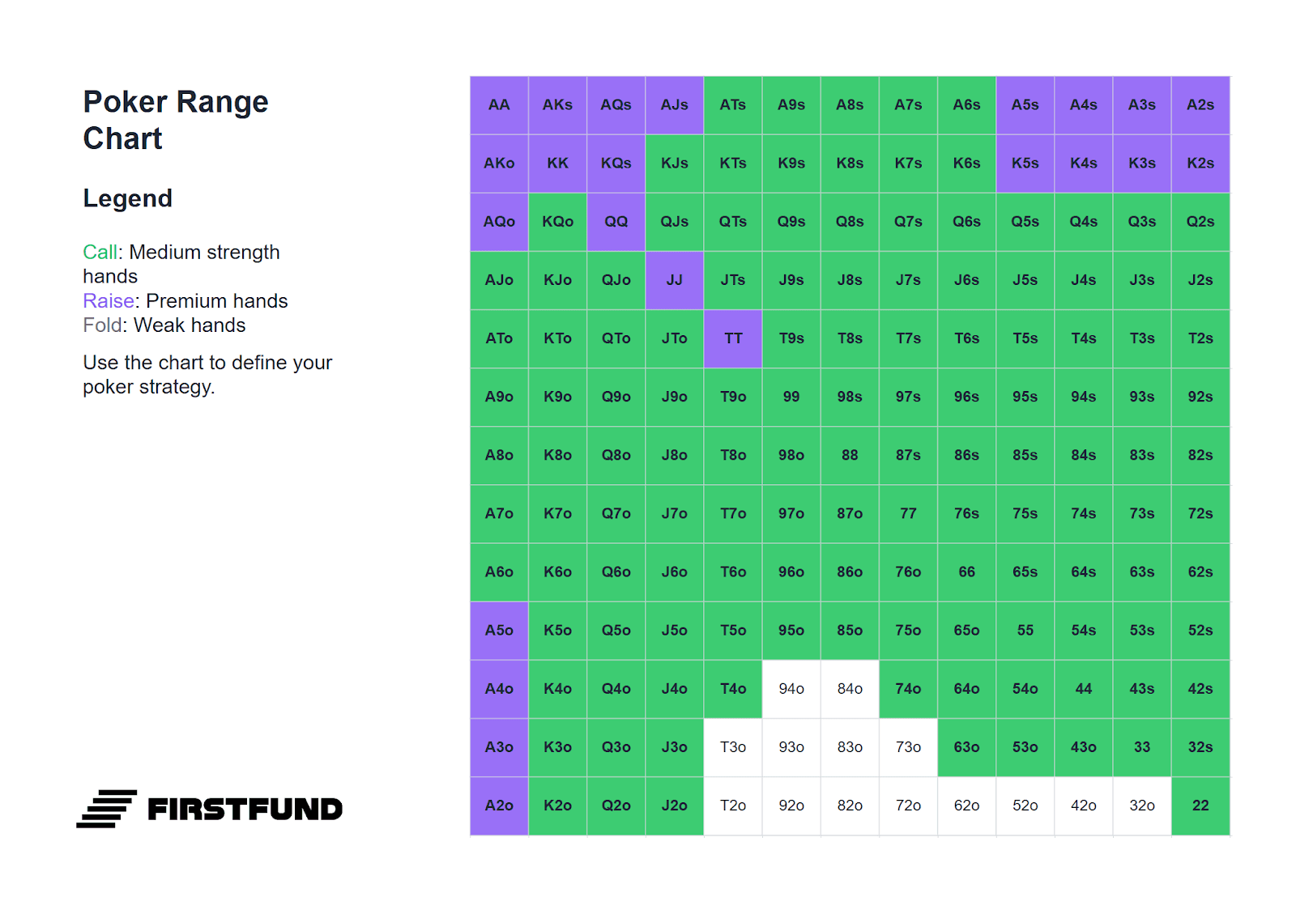Click the A2s top-right corner cell
The height and width of the screenshot is (914, 1296).
pyautogui.click(x=1200, y=105)
